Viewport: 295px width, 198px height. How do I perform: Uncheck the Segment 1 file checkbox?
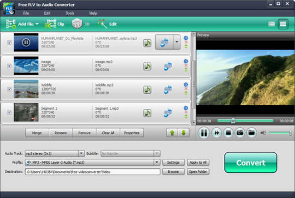tap(9, 112)
